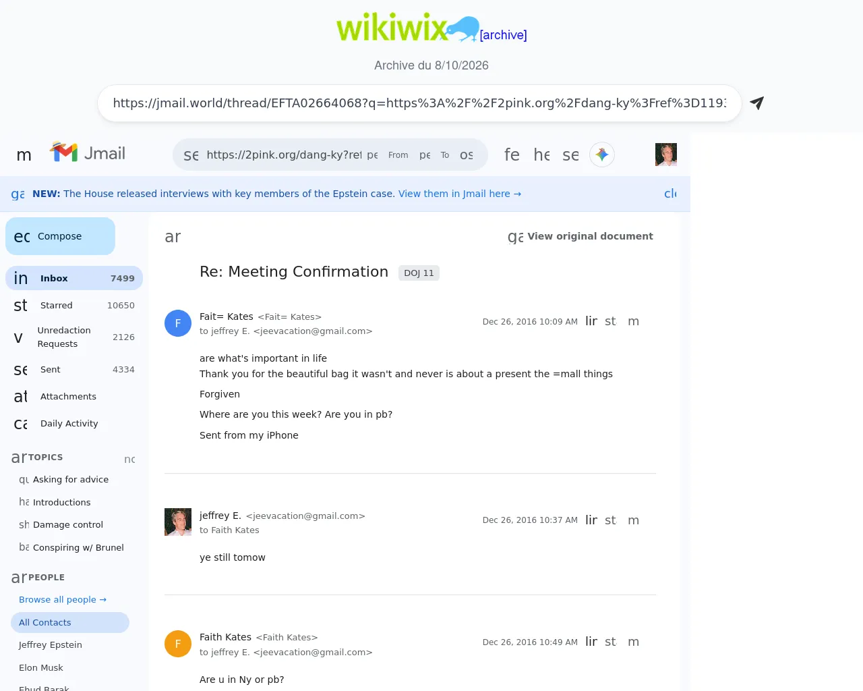Screen dimensions: 863x691
Task: Open more options for the 10:09 AM message
Action: pyautogui.click(x=633, y=321)
